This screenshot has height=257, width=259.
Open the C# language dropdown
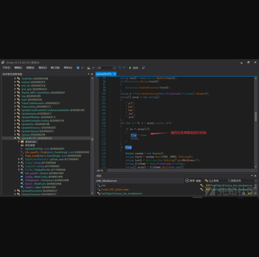[114, 68]
